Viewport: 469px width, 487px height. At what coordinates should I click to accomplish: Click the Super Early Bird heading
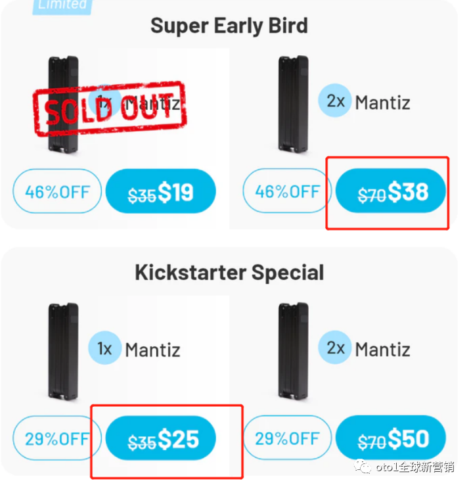pos(229,26)
